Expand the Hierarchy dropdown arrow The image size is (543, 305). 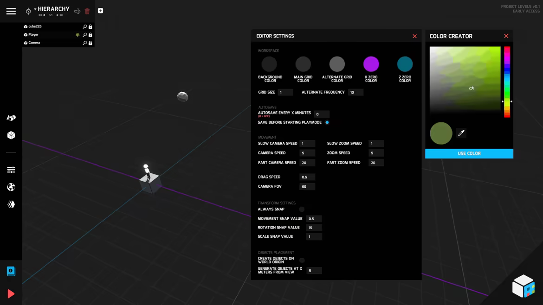35,9
